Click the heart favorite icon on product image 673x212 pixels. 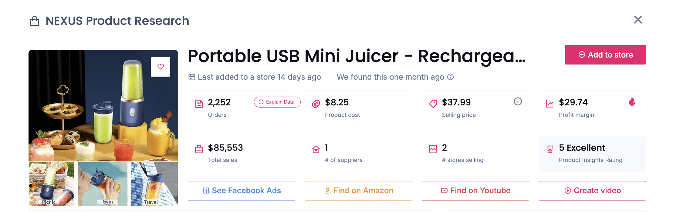coord(161,67)
